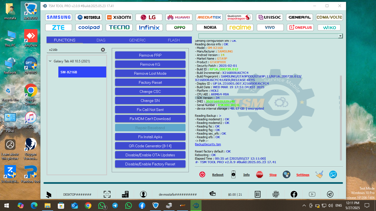This screenshot has width=376, height=211.
Task: Click the Fix Install Apks button
Action: [x=150, y=137]
